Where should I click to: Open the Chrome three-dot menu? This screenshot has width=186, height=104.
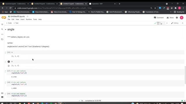pos(183,8)
